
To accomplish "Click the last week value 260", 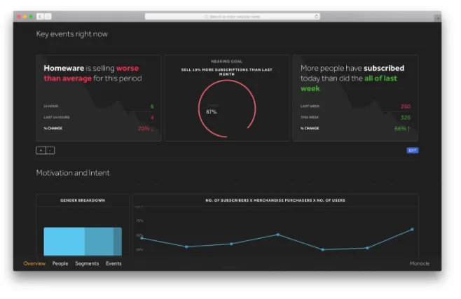I will pos(406,106).
